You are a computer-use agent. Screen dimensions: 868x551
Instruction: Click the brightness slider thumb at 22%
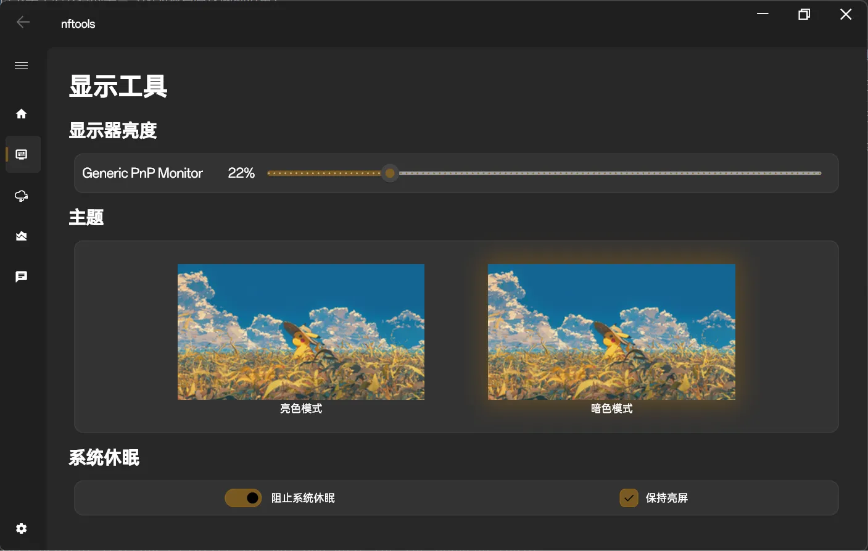tap(390, 173)
